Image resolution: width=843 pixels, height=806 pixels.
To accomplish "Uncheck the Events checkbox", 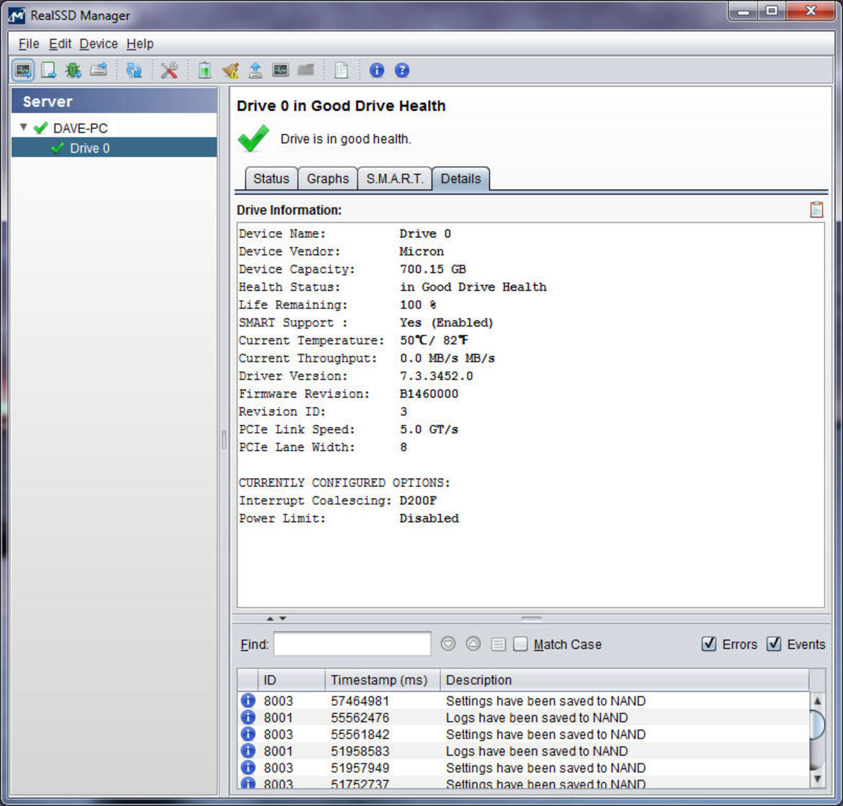I will [774, 644].
